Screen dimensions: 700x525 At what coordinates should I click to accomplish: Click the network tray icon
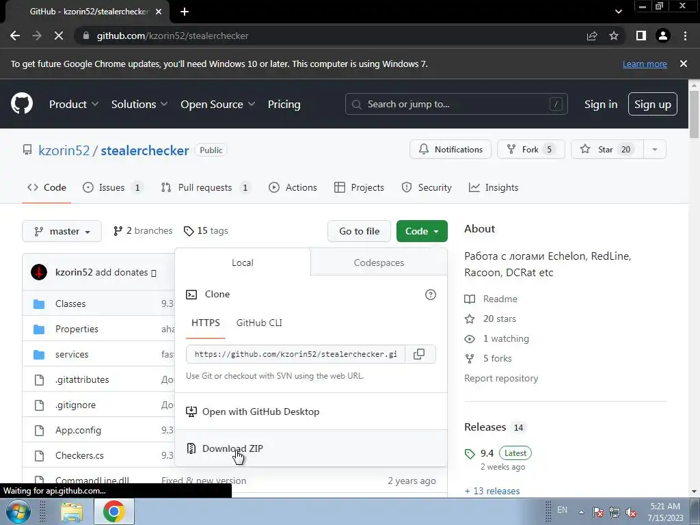click(615, 512)
